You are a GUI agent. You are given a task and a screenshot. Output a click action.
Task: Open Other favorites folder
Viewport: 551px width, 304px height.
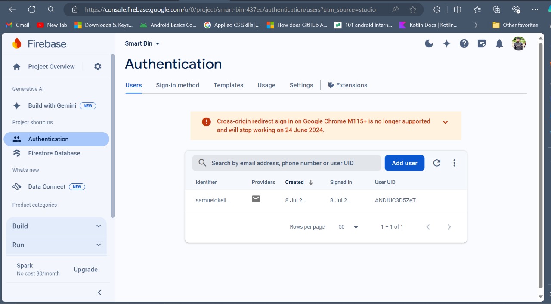(515, 25)
